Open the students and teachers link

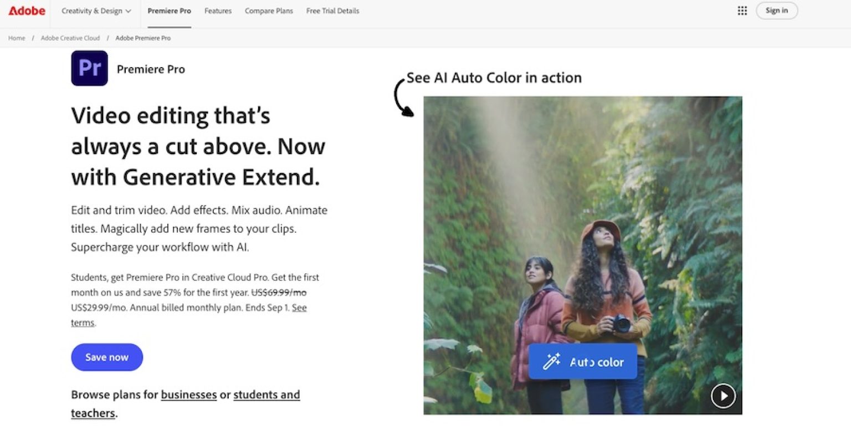[185, 404]
